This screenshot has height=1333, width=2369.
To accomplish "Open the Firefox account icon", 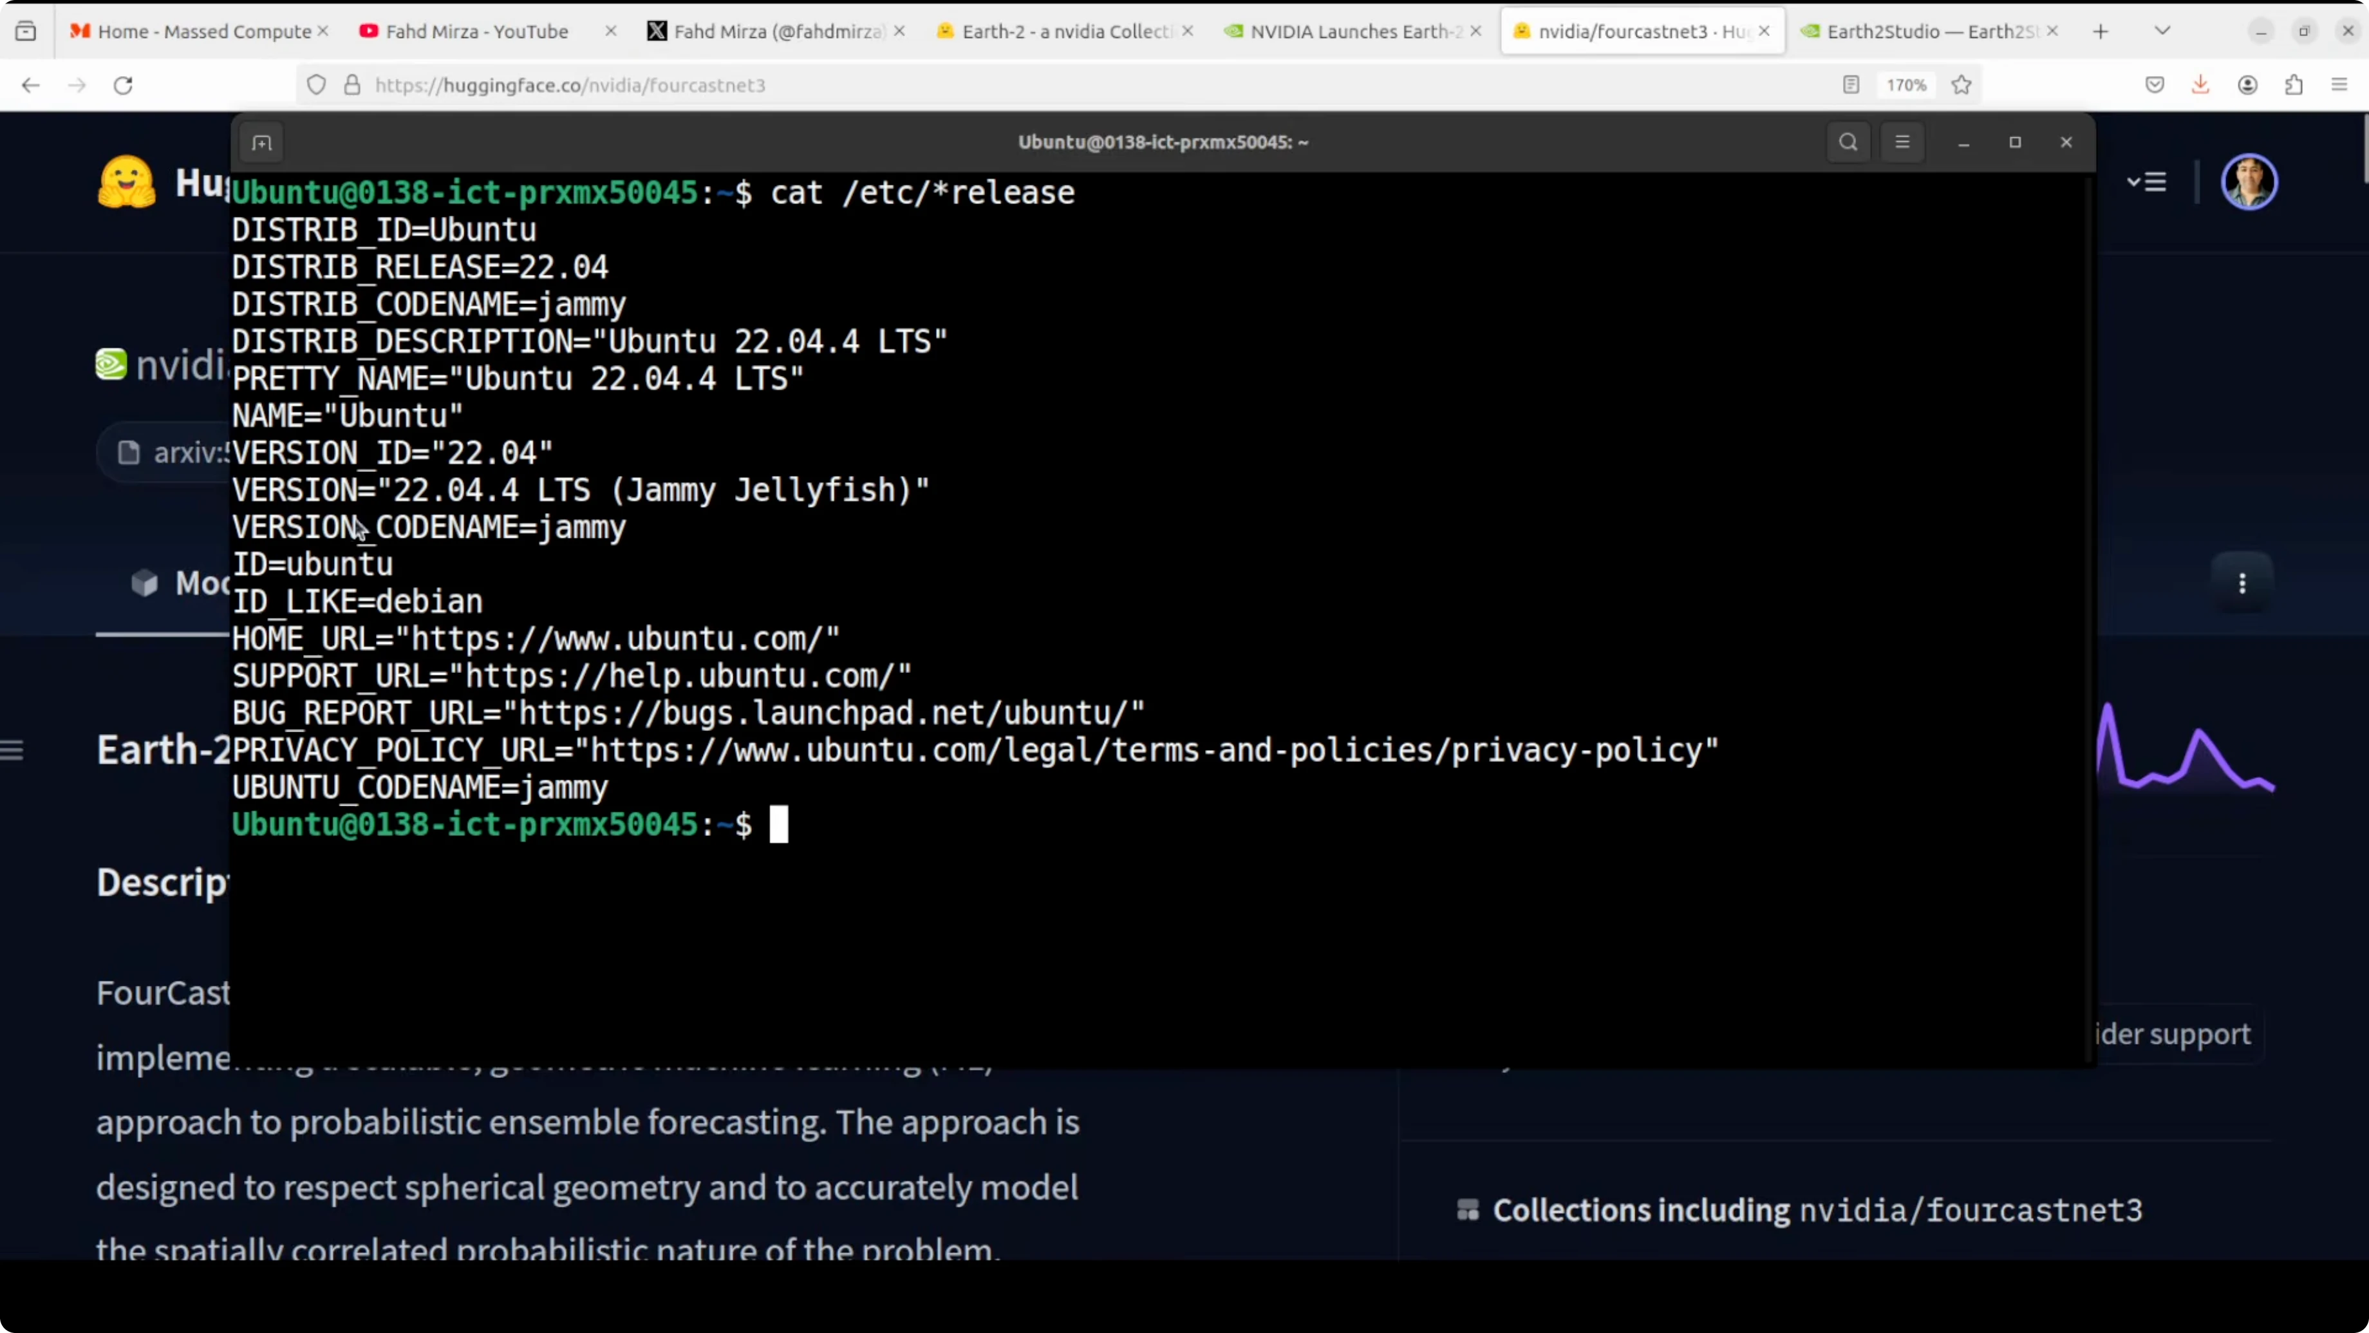I will (x=2247, y=86).
